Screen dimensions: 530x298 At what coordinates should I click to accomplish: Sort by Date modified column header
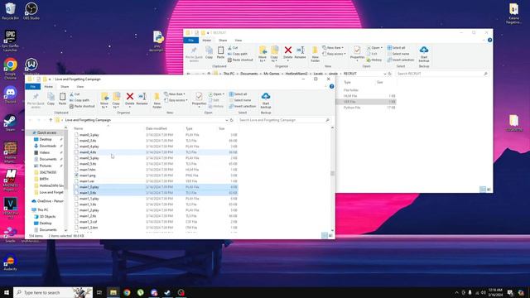coord(157,128)
